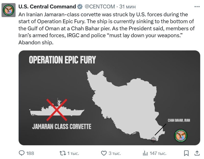This screenshot has height=159, width=204.
Task: Repost the tweet using the retweet icon
Action: pos(62,153)
